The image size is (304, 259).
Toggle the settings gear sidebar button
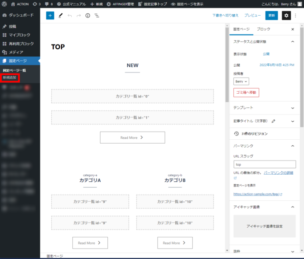click(286, 16)
